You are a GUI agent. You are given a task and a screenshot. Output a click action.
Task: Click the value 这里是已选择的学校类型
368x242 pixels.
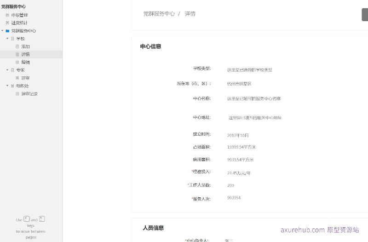point(250,70)
